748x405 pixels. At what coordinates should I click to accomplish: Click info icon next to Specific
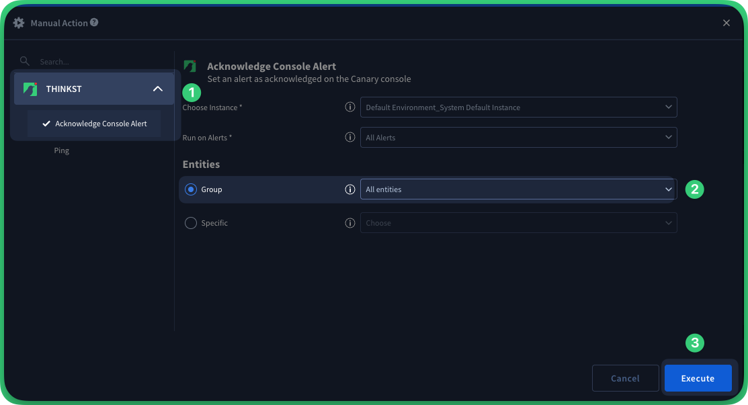click(x=349, y=223)
